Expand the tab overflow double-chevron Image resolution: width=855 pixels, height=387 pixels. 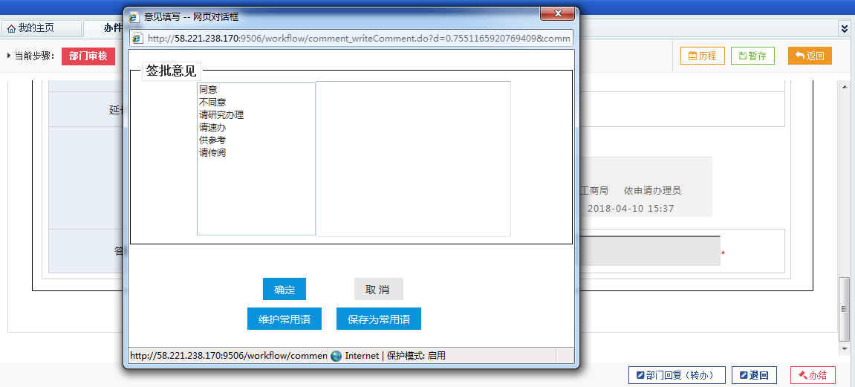coord(845,27)
